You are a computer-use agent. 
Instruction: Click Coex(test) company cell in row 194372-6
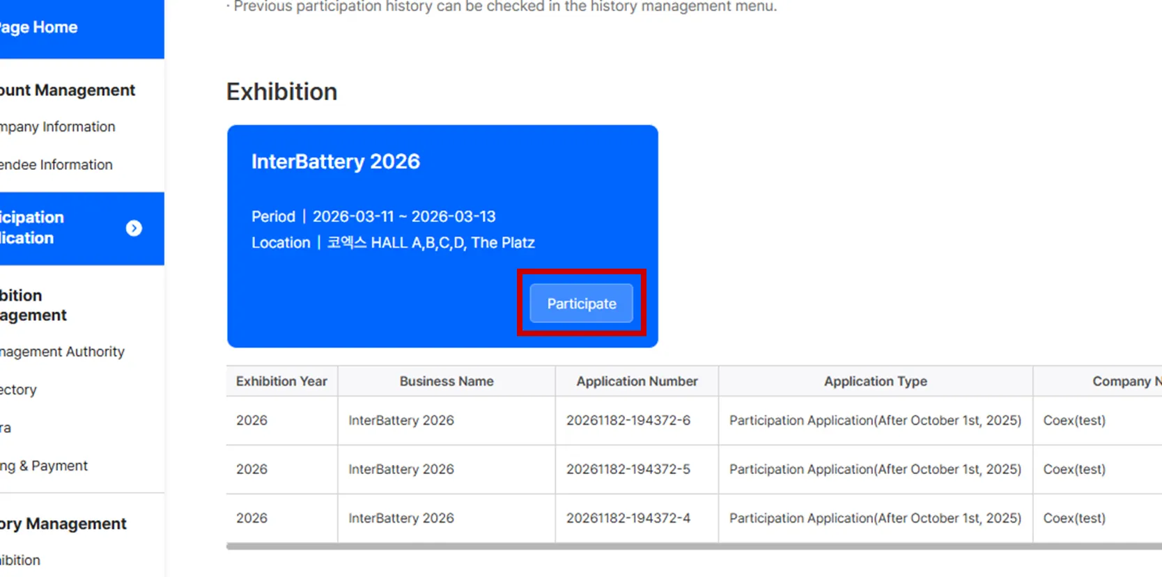click(1074, 420)
